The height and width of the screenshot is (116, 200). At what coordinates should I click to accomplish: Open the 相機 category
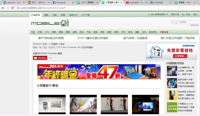54,32
